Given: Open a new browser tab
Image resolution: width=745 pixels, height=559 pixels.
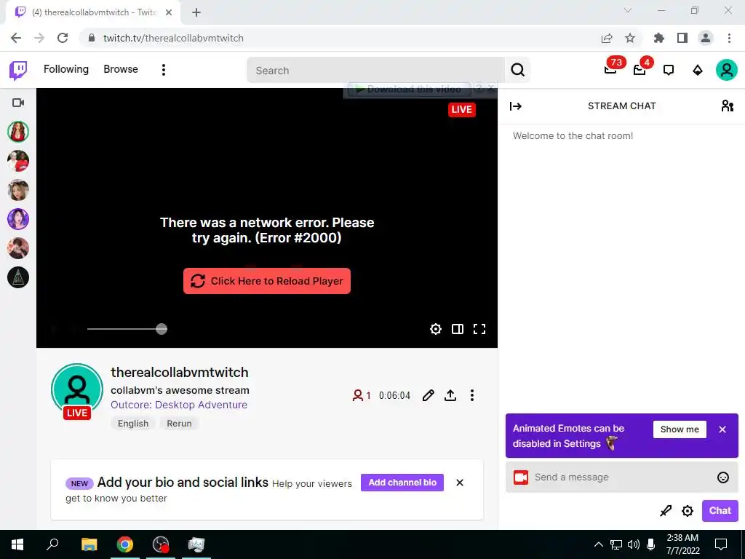Looking at the screenshot, I should 196,13.
